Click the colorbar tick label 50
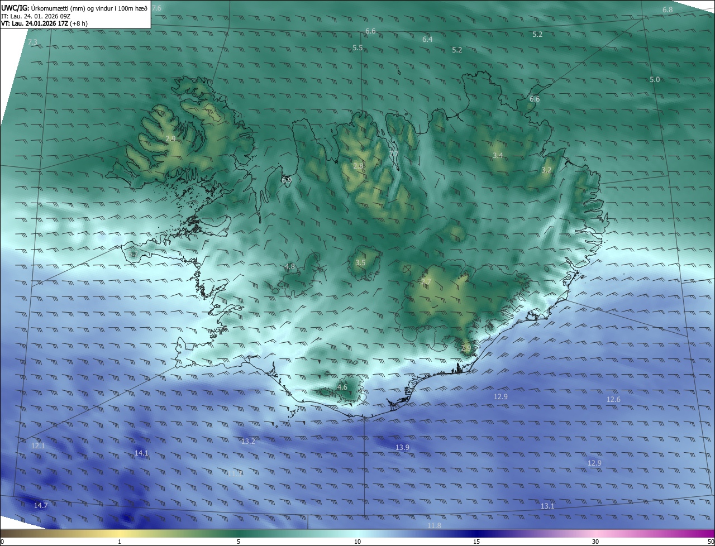 pyautogui.click(x=711, y=542)
